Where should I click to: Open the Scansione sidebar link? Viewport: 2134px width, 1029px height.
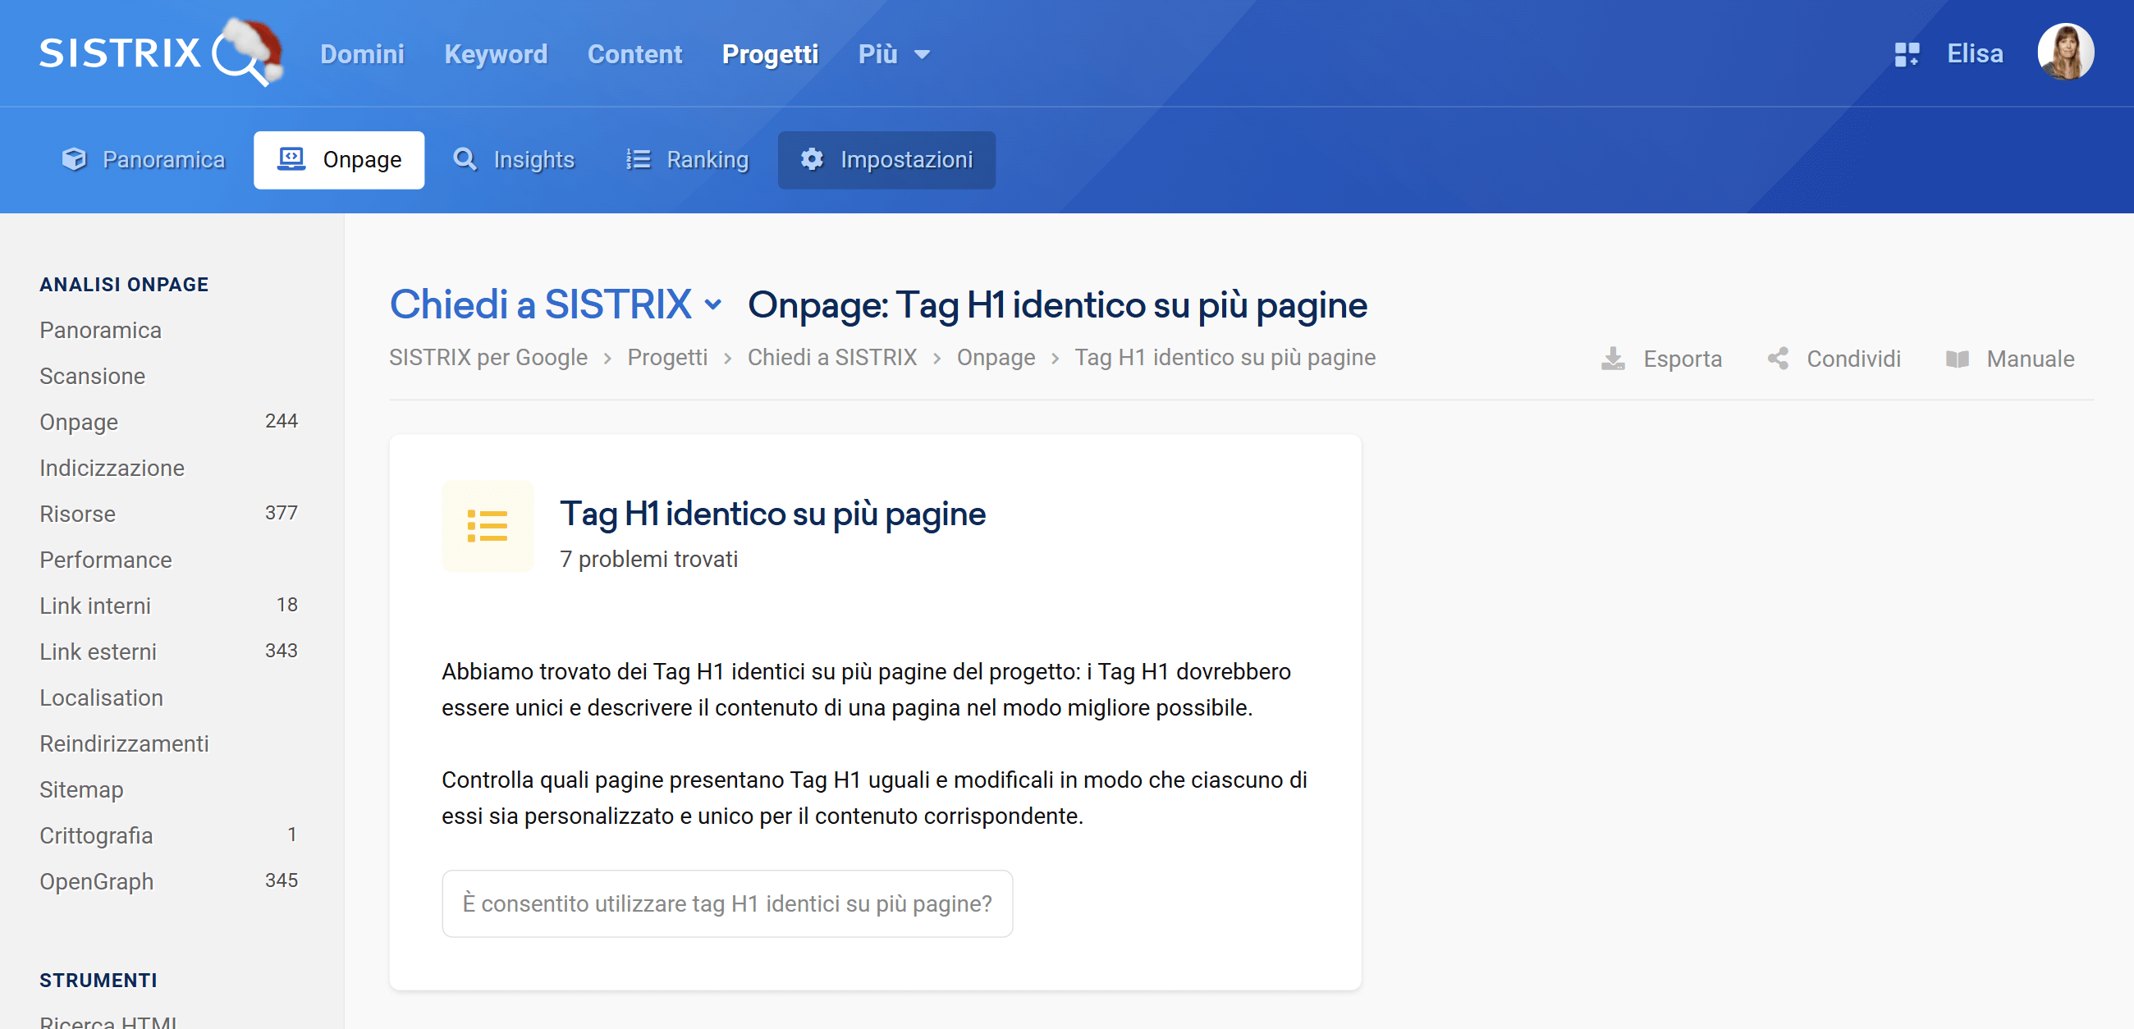click(93, 375)
